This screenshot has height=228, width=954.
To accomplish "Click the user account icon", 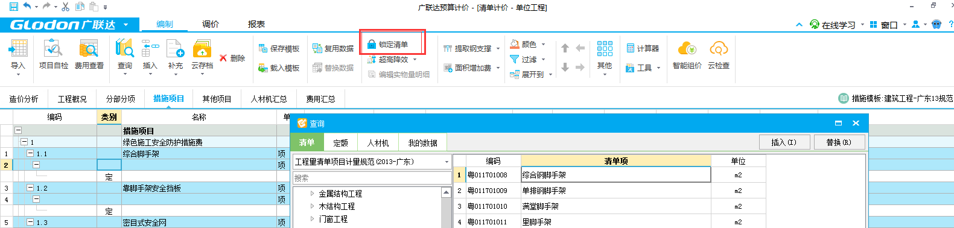I will click(x=916, y=24).
